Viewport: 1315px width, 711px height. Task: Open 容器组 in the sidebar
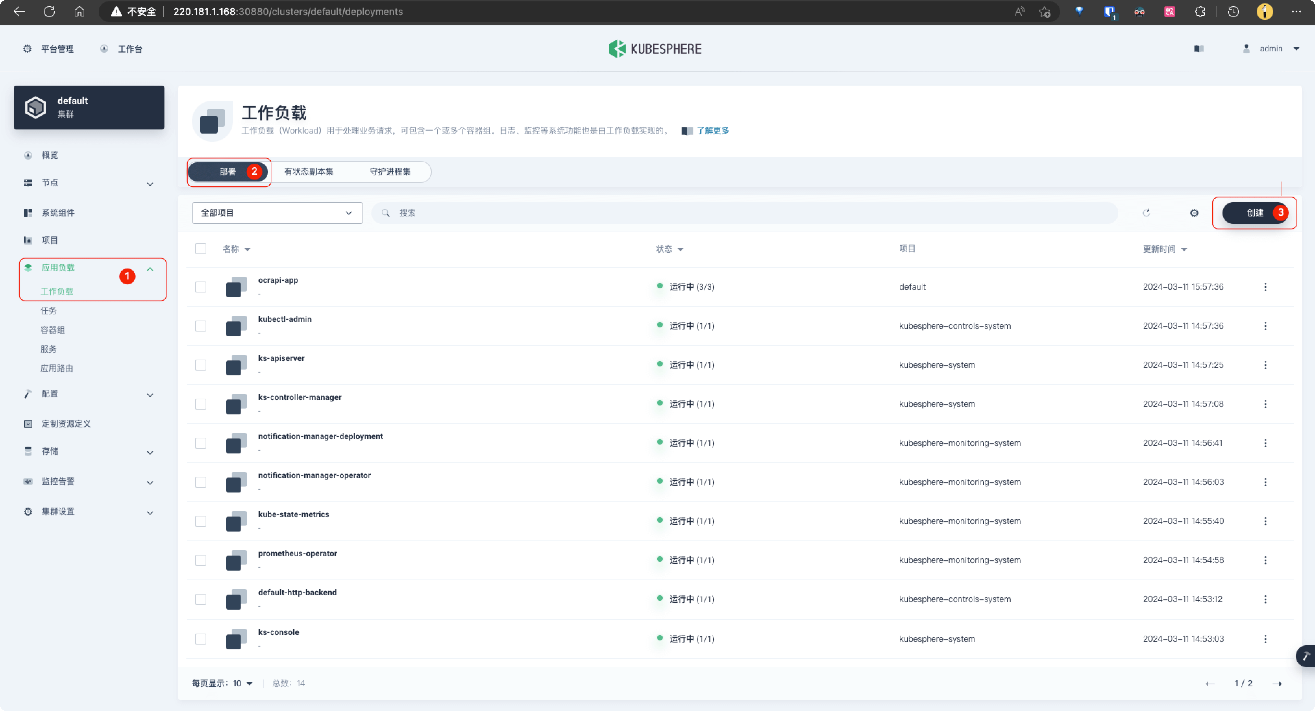52,330
